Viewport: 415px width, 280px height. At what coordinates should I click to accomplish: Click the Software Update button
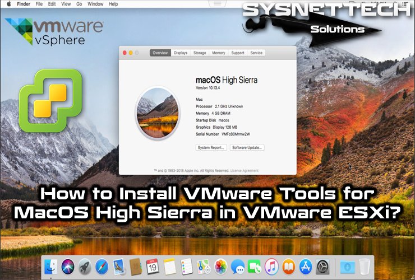click(x=247, y=147)
